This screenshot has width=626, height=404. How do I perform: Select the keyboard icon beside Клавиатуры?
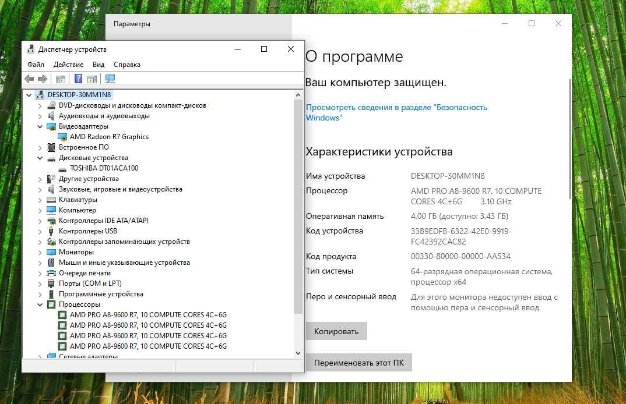pos(51,200)
